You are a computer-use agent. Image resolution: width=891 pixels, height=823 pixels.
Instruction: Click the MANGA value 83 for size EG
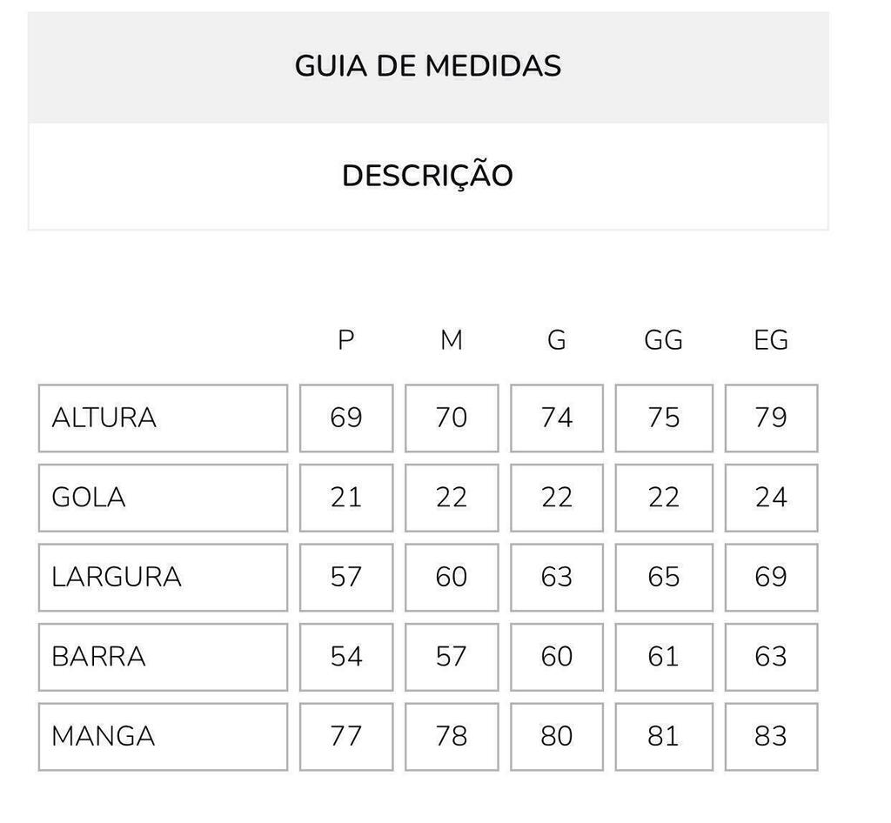771,737
